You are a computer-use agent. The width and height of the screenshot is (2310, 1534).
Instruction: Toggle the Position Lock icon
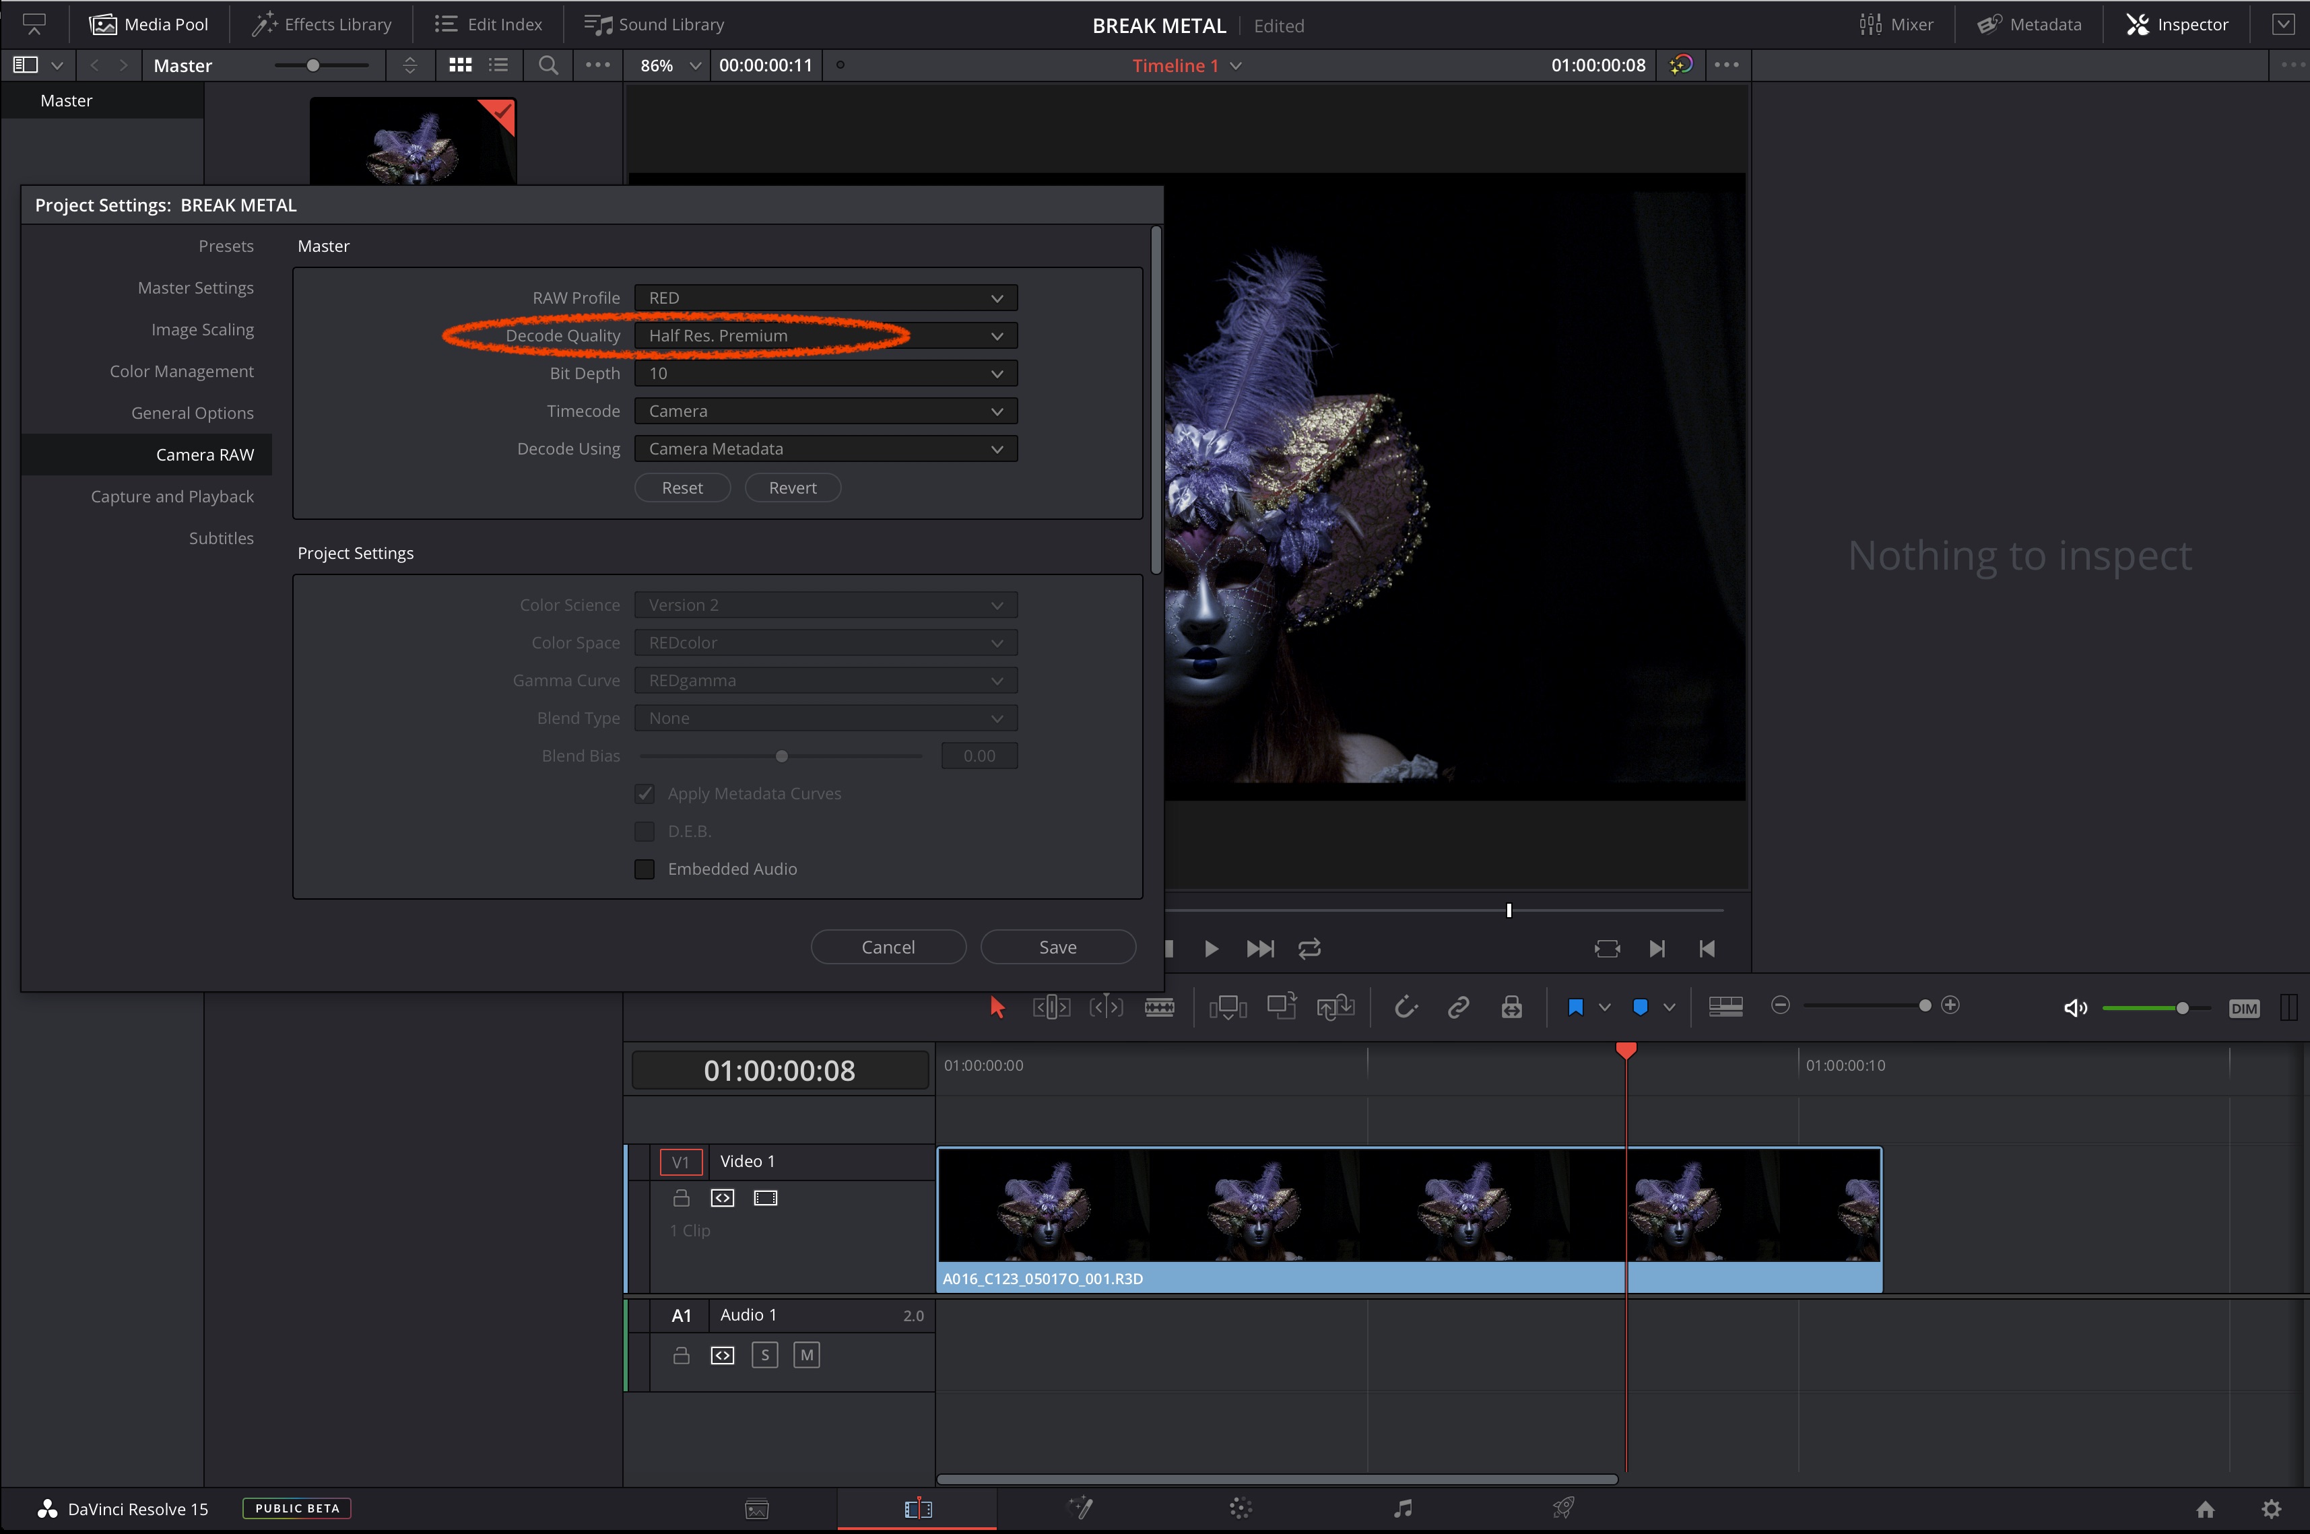1512,1007
